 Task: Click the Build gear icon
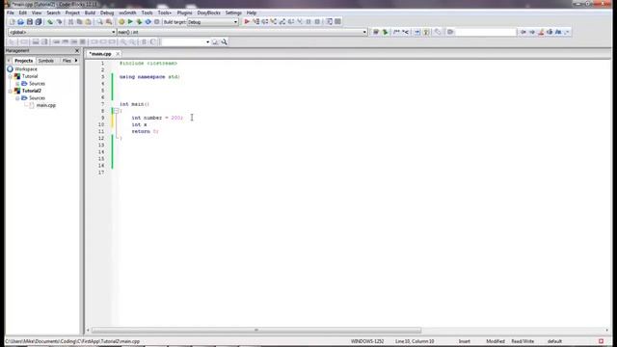[x=121, y=22]
